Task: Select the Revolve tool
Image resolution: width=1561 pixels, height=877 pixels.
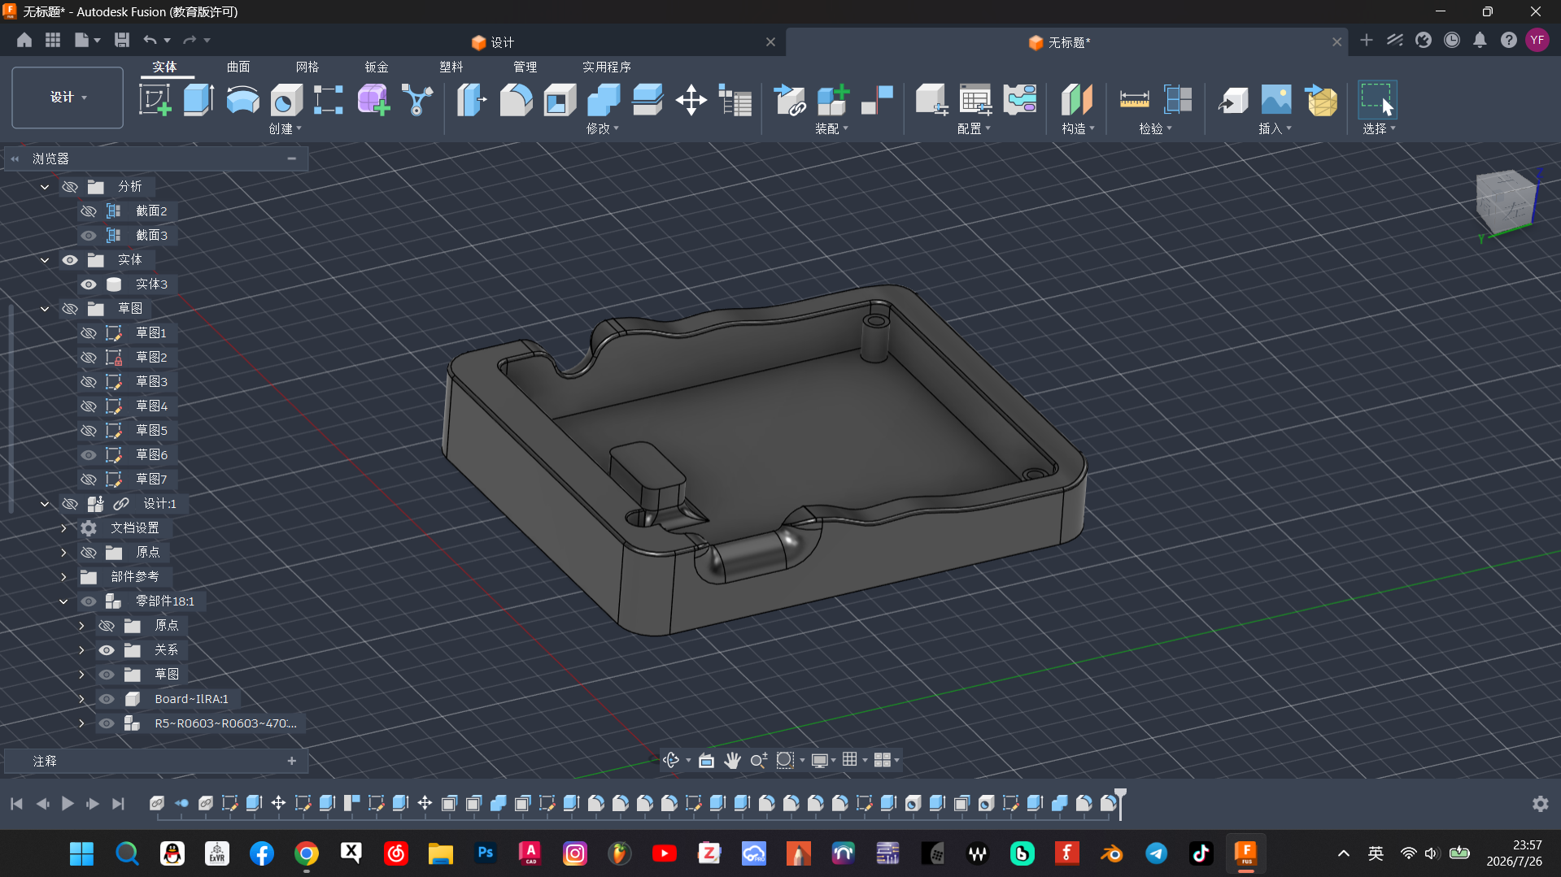Action: pyautogui.click(x=242, y=100)
